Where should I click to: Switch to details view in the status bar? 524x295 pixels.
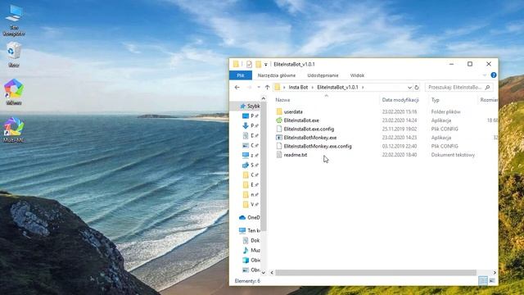[483, 280]
